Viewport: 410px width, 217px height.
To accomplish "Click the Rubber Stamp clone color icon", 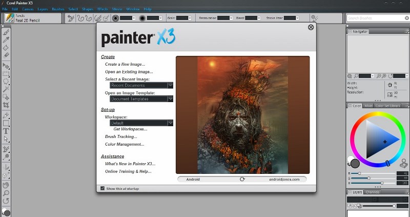I will (x=404, y=164).
